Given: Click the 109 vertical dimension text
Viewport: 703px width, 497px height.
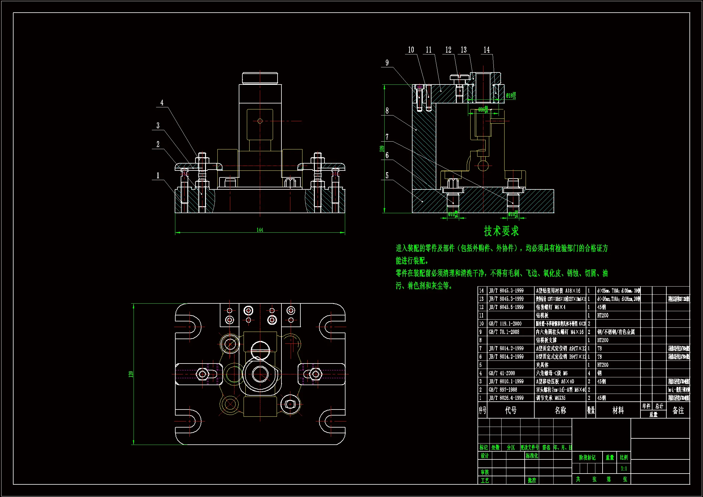Looking at the screenshot, I should pos(382,149).
